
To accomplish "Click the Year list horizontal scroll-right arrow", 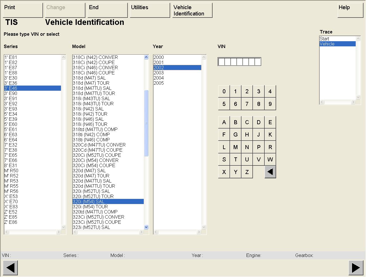I will pos(199,232).
